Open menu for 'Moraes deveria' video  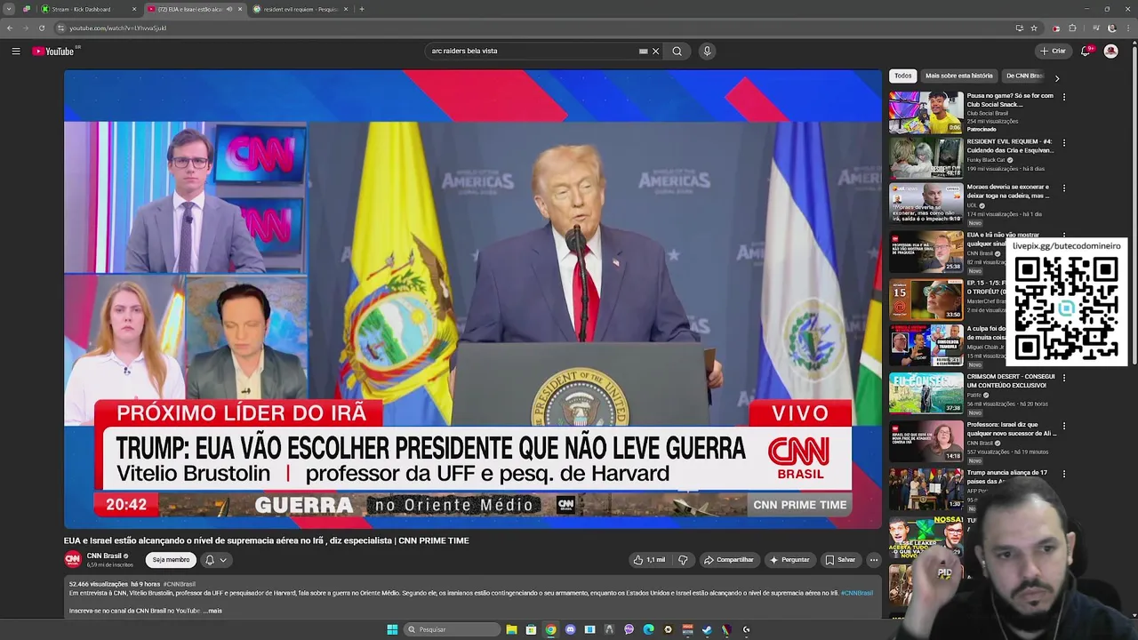coord(1064,188)
